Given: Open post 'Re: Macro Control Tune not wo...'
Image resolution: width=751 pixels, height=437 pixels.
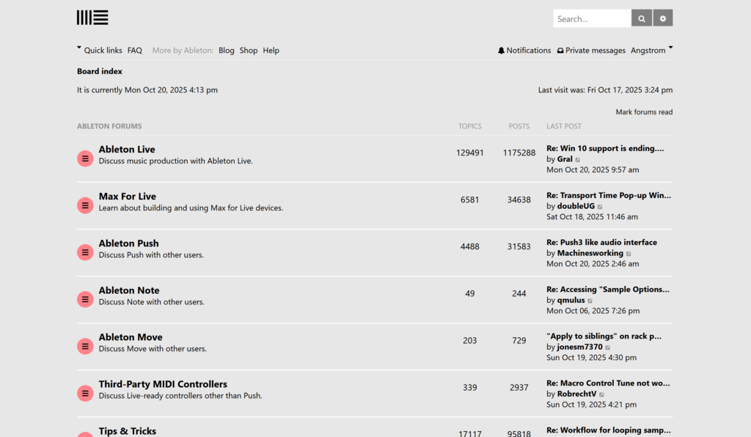Looking at the screenshot, I should tap(608, 383).
